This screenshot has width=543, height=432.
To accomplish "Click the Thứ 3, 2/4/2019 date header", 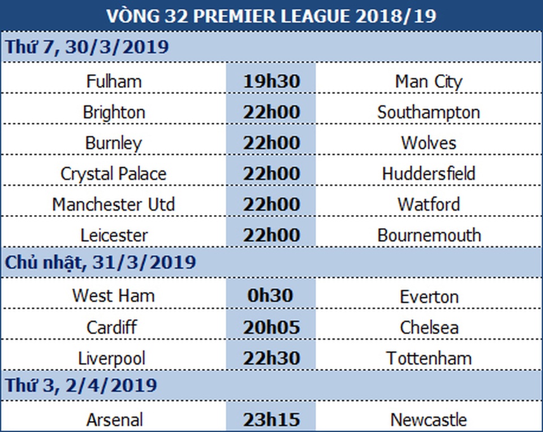I will pos(81,386).
